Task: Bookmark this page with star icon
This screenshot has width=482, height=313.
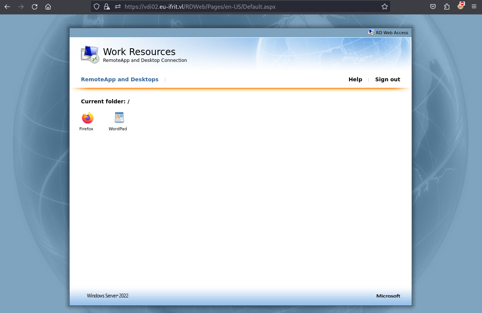Action: 384,6
